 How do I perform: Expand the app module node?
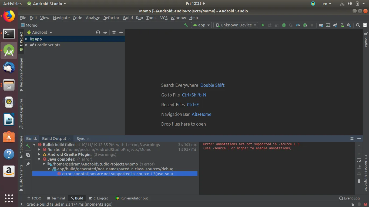[26, 39]
